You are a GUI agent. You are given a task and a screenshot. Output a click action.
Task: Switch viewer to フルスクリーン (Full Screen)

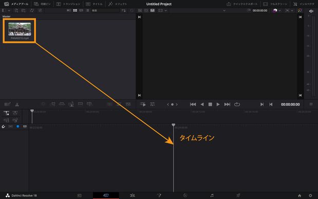(x=275, y=4)
